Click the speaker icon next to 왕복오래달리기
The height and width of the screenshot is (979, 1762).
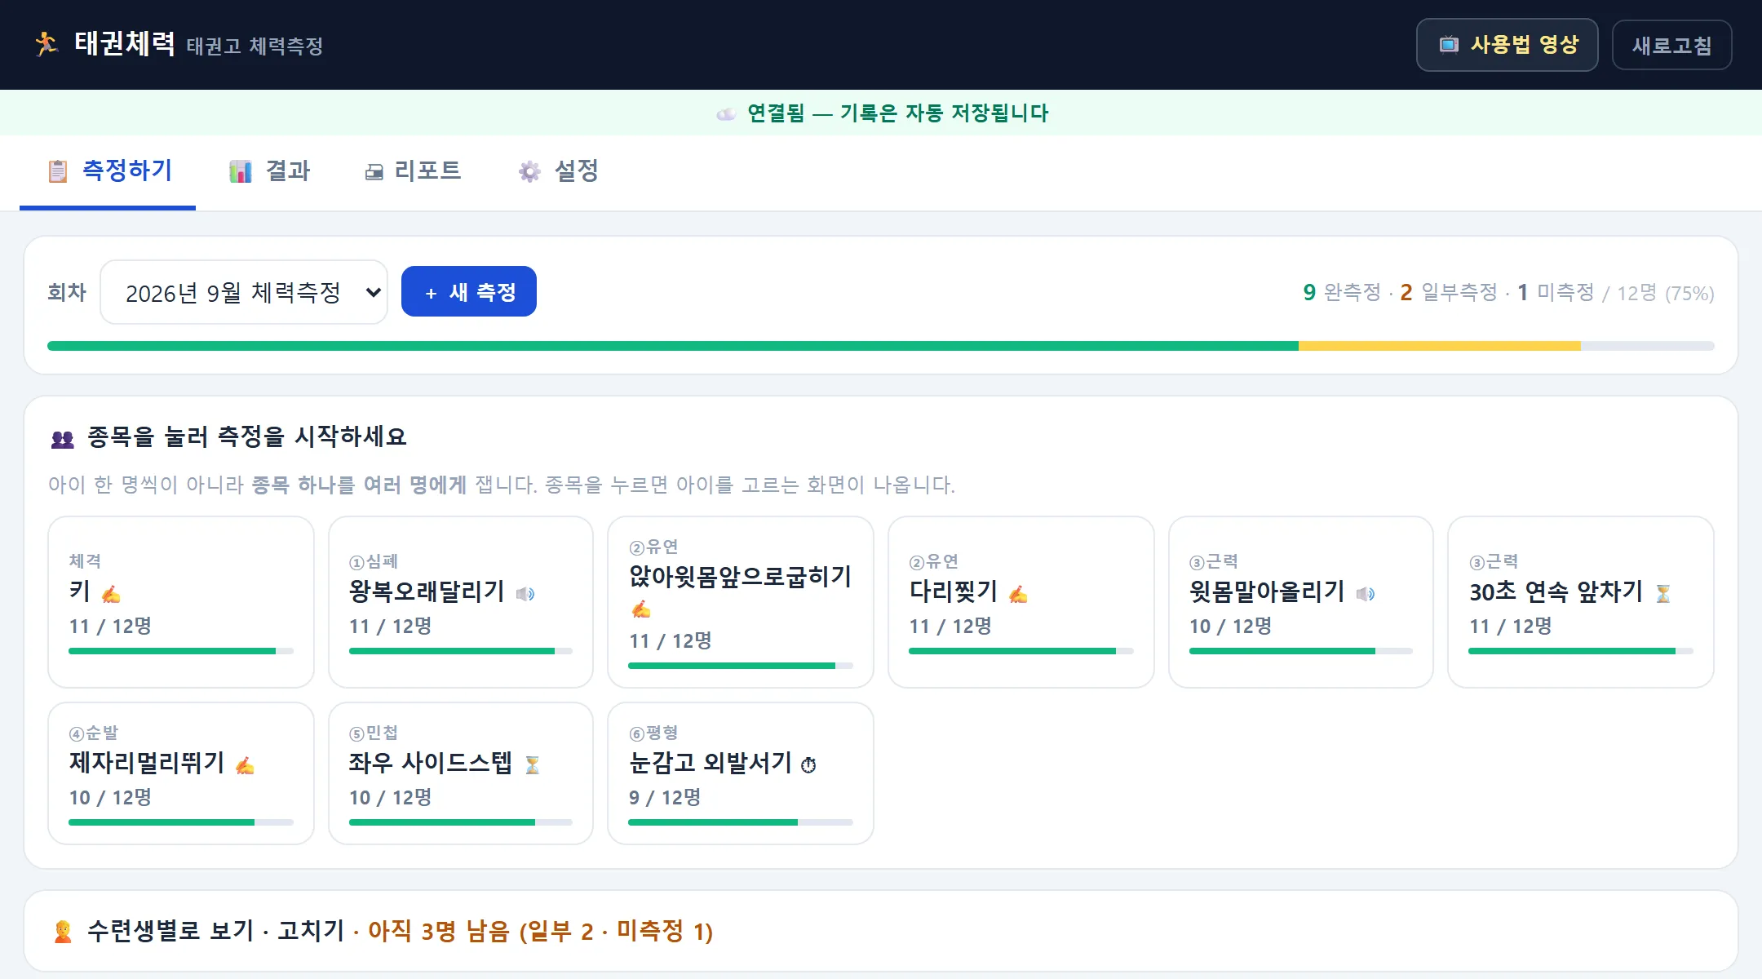tap(525, 594)
